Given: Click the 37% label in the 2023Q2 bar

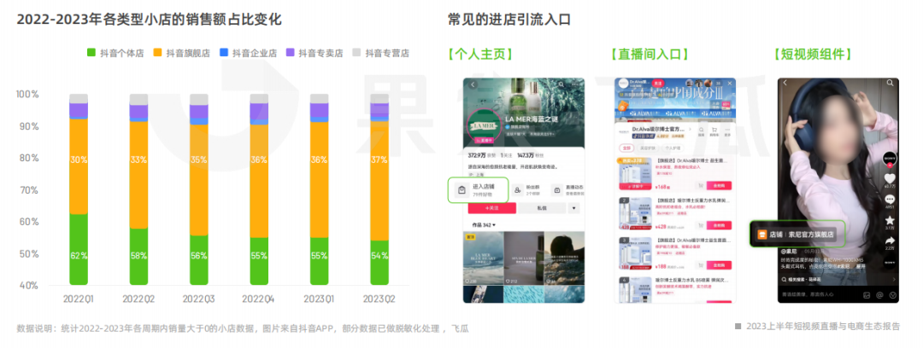Looking at the screenshot, I should click(x=379, y=159).
